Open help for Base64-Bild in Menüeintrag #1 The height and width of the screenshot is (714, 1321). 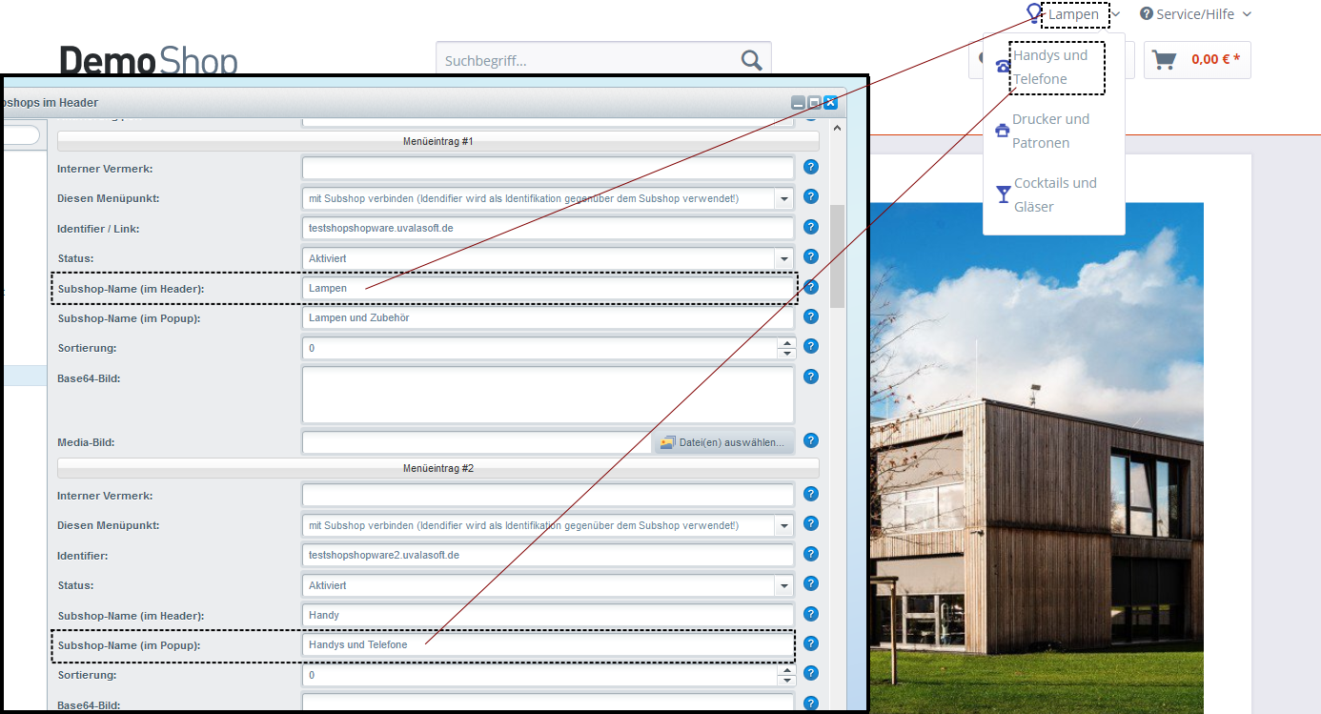tap(811, 377)
